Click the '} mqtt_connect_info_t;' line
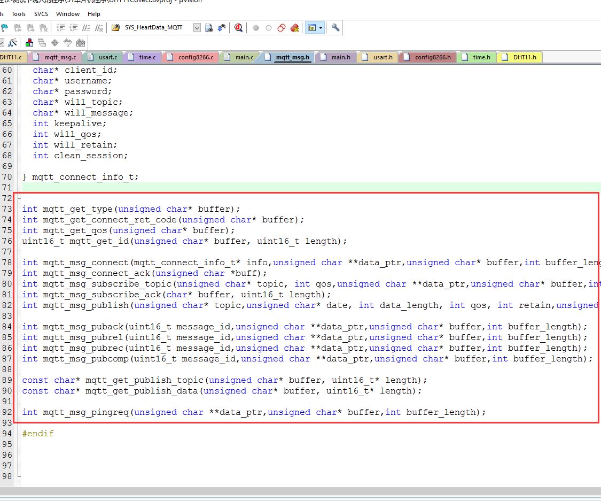 pos(80,177)
